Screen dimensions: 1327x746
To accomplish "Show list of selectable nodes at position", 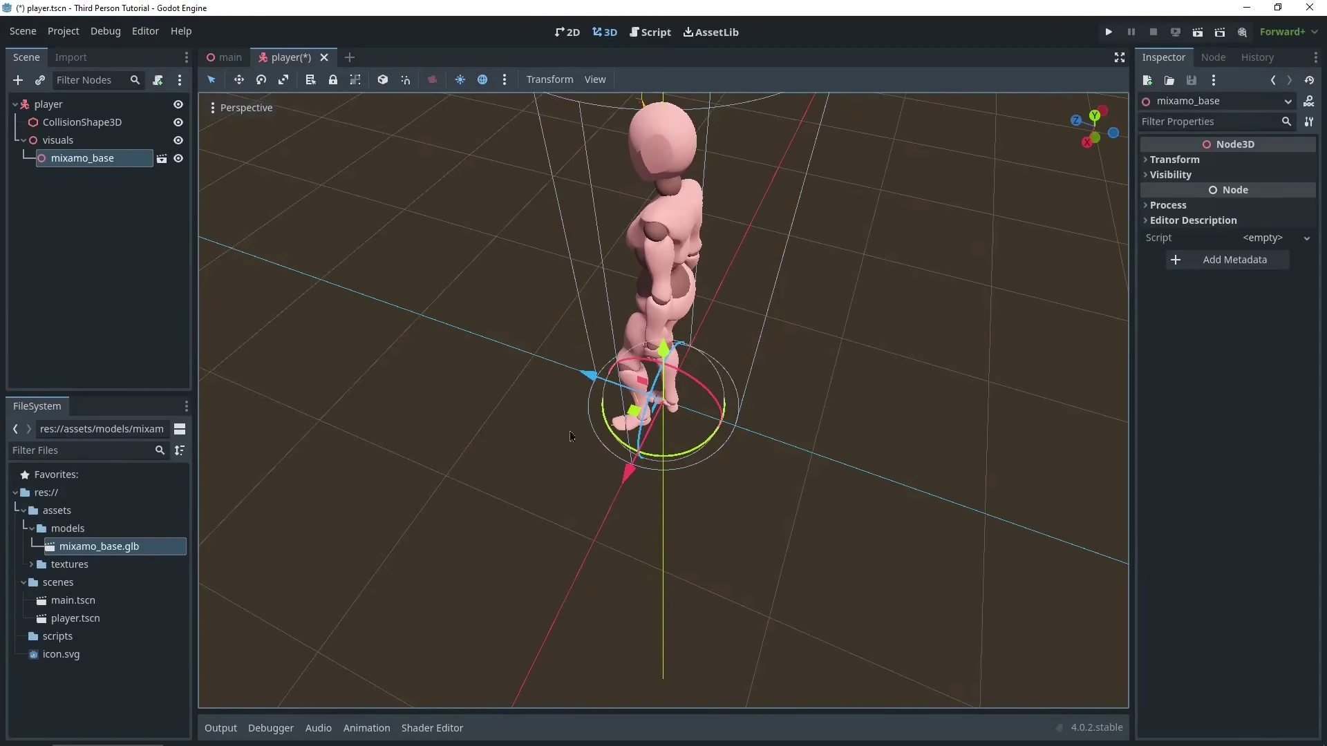I will pos(310,79).
